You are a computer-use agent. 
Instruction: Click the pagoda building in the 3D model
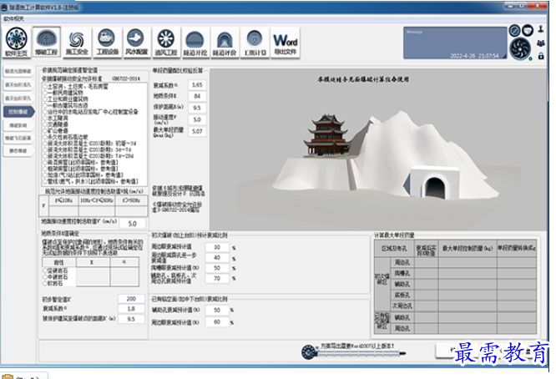[326, 135]
